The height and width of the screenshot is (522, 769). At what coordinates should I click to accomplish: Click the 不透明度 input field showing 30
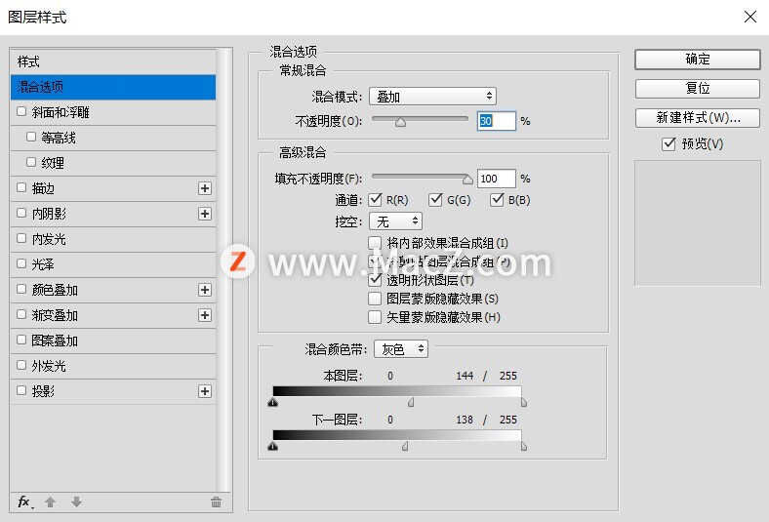pyautogui.click(x=497, y=121)
